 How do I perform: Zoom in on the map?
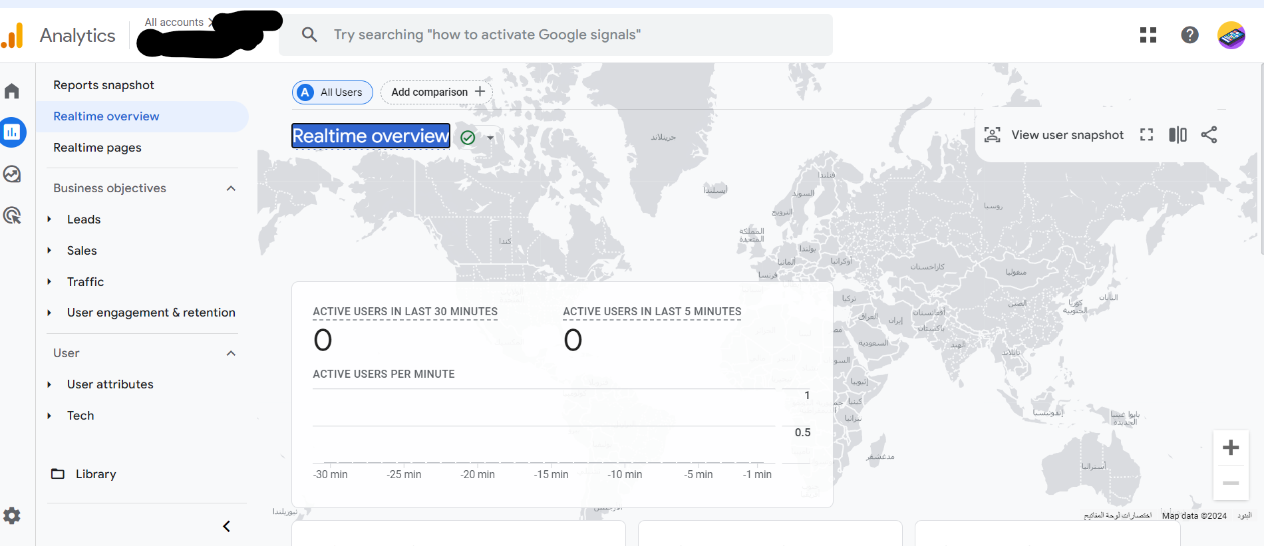point(1230,448)
